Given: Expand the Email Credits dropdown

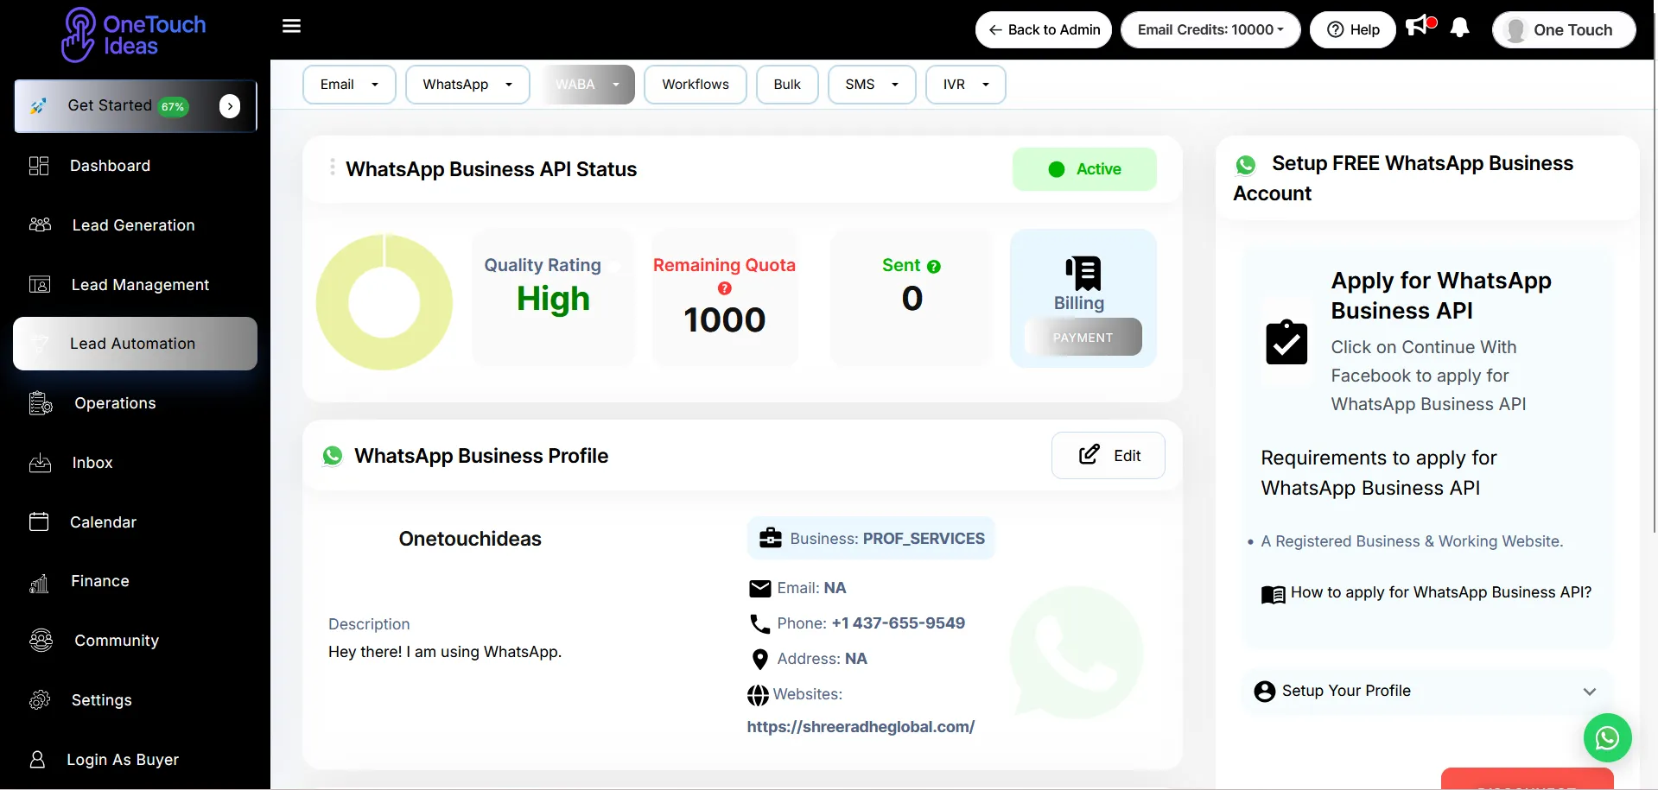Looking at the screenshot, I should [1210, 30].
